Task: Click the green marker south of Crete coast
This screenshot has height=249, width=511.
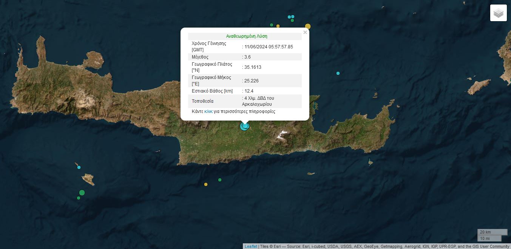Action: [x=220, y=180]
